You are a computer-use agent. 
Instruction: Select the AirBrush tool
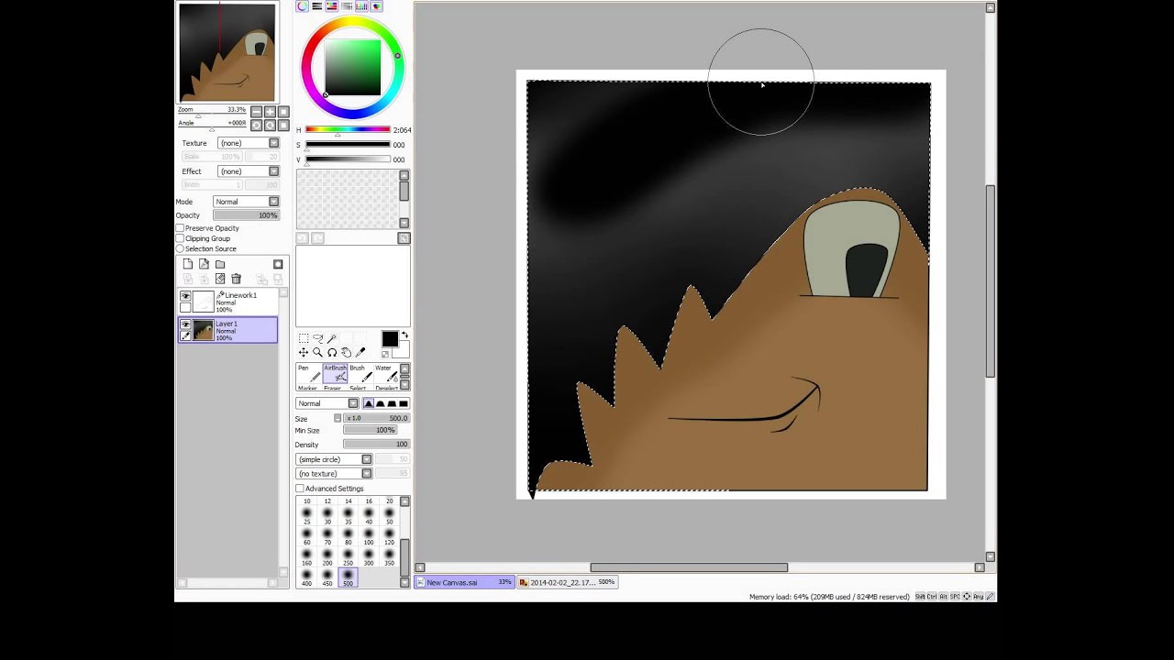pos(335,373)
